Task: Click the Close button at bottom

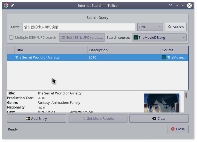Action: [178, 129]
